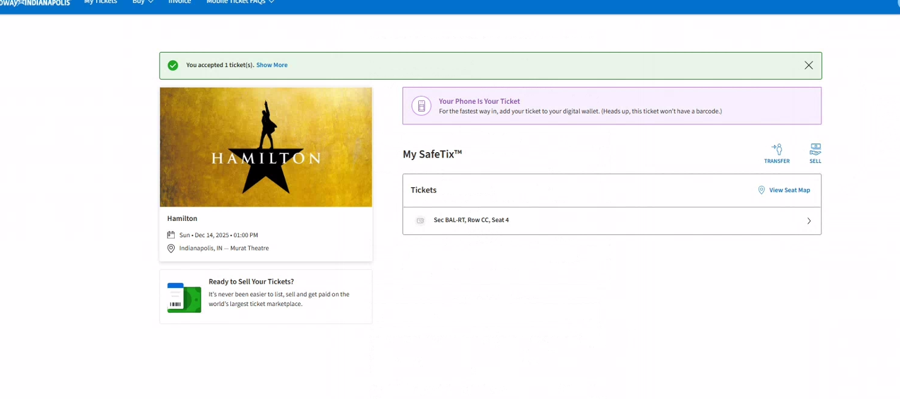Open My Tickets in the top navigation

tap(101, 2)
